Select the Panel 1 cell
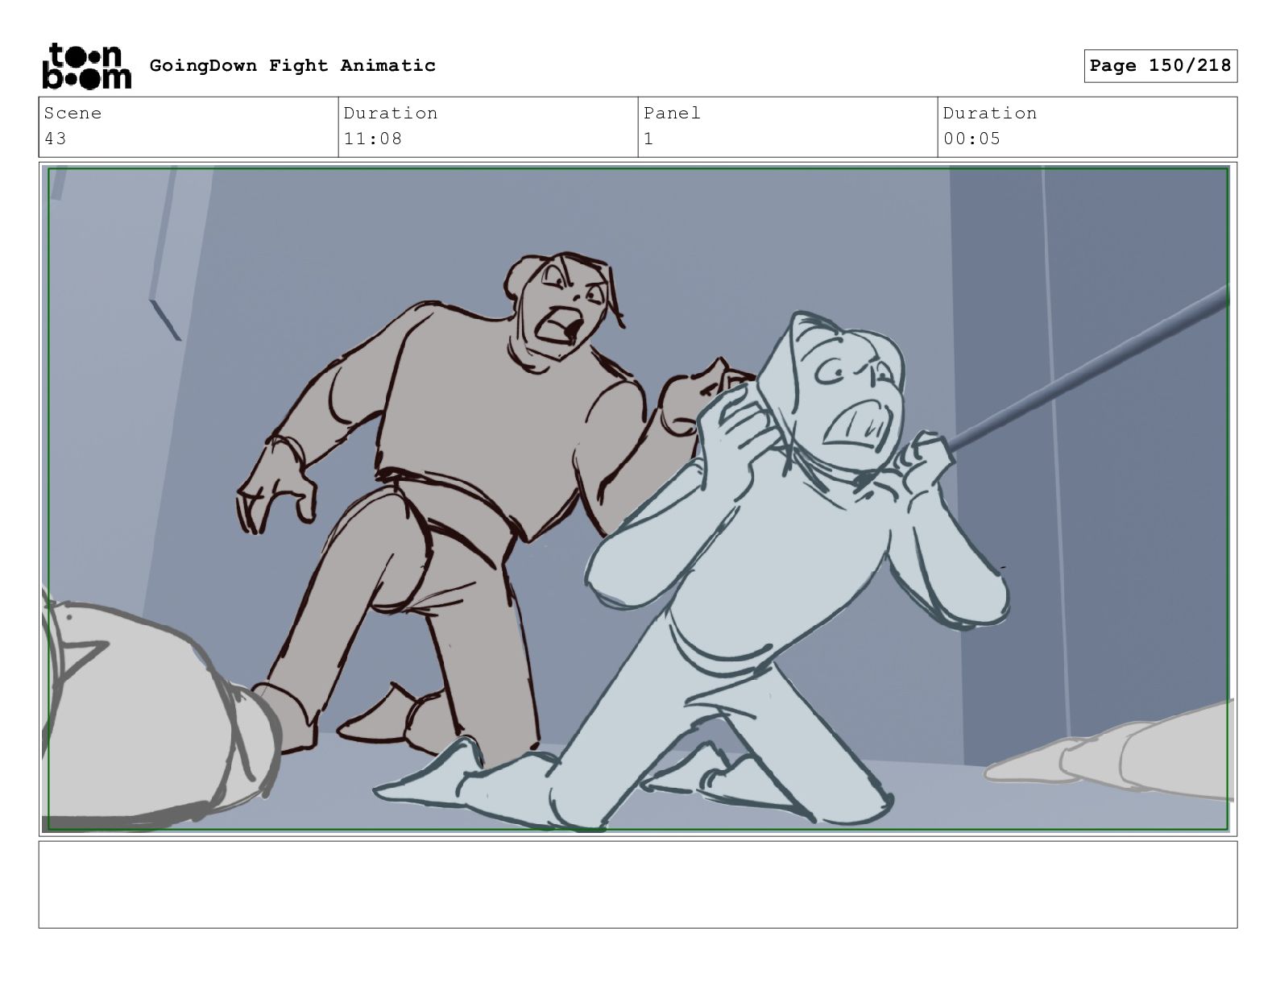The image size is (1276, 986). (x=788, y=126)
